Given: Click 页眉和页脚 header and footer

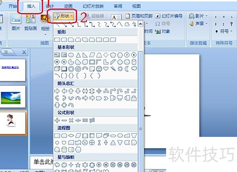Looking at the screenshot, I should (139, 16).
